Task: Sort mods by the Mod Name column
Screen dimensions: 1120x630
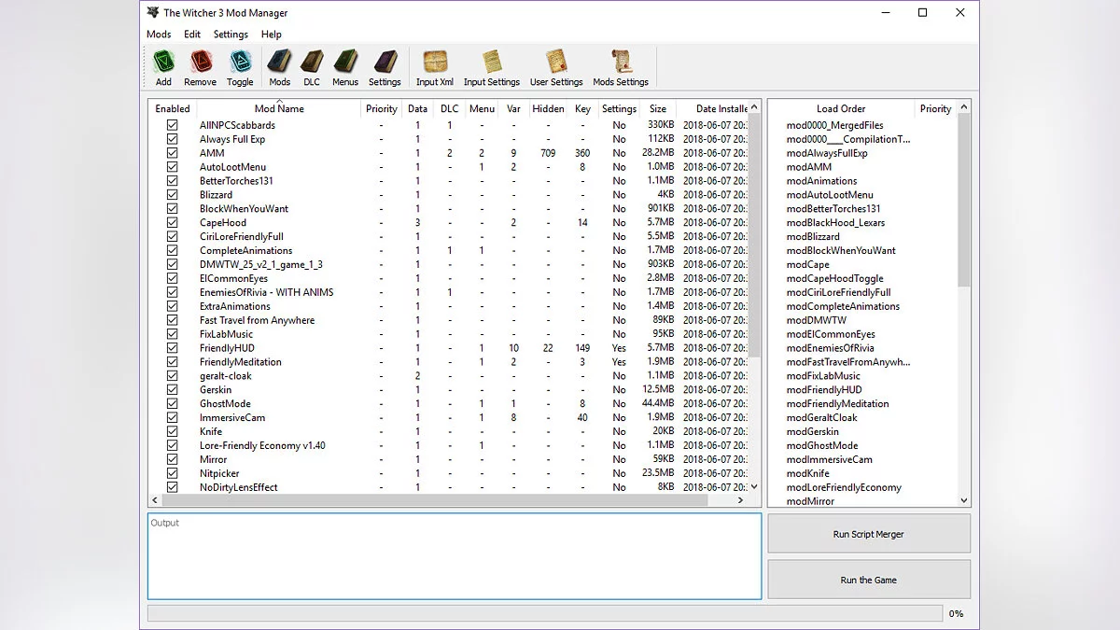Action: pyautogui.click(x=278, y=108)
